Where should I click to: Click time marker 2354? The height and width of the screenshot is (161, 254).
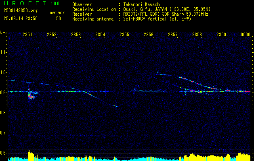click(x=100, y=34)
